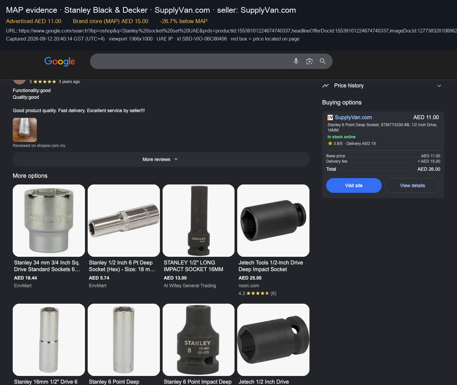Open Stanley 1/2 Inch 6 Pt Deep Socket image
This screenshot has width=457, height=385.
(124, 221)
